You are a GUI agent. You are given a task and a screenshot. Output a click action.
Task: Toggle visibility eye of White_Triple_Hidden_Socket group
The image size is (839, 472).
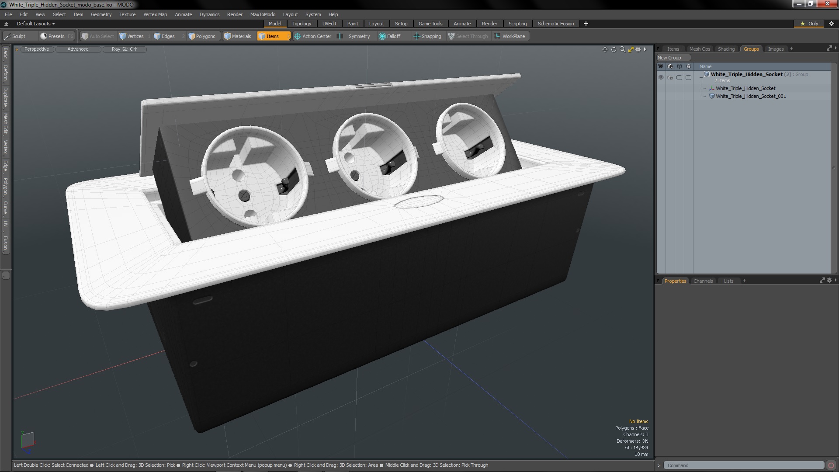coord(661,77)
